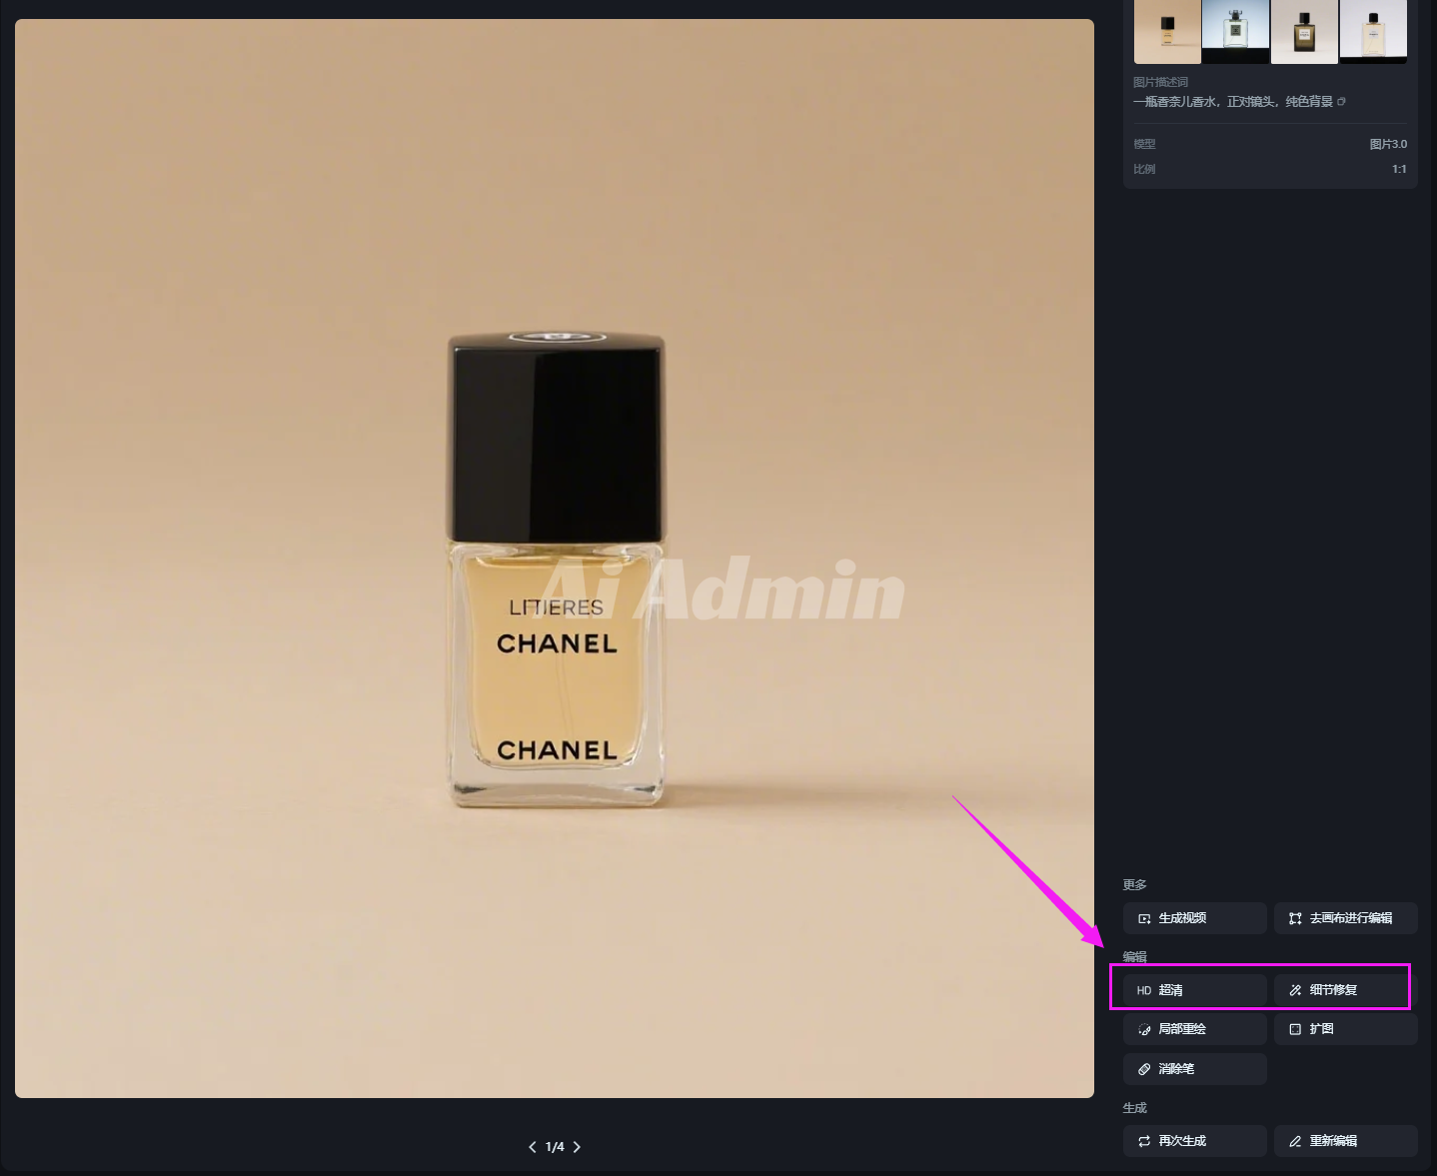
Task: Go to previous image with left chevron
Action: [x=532, y=1147]
